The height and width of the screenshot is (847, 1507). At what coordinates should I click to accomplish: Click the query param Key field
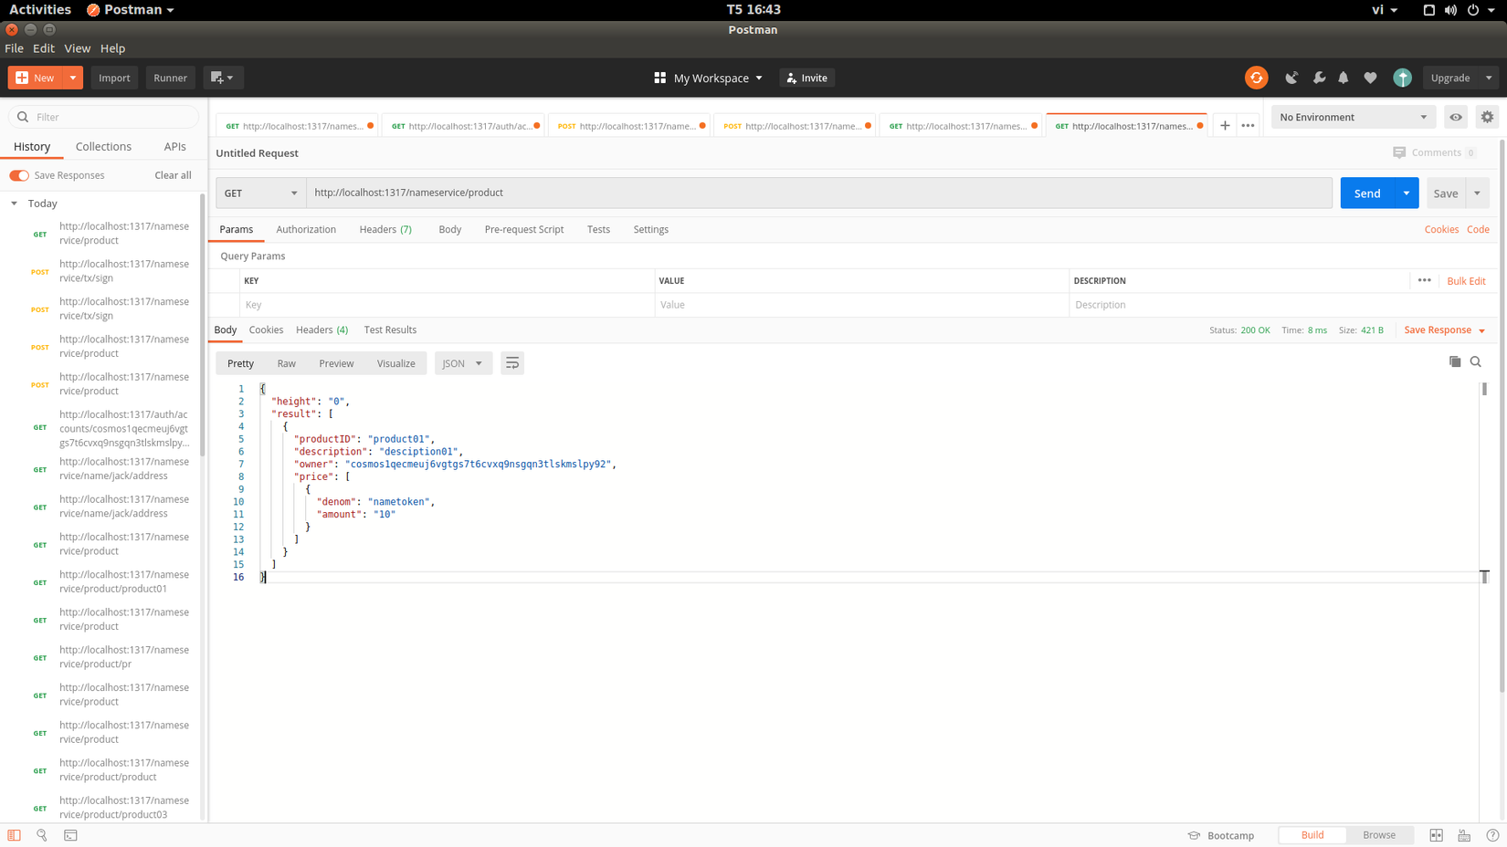point(448,305)
